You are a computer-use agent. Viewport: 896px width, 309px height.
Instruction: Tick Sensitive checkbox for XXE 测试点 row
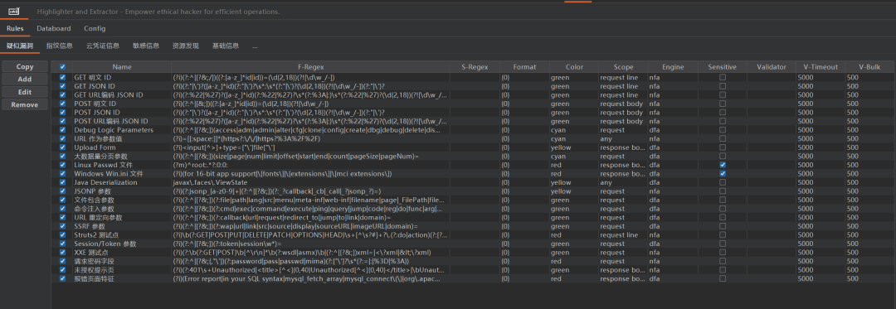click(723, 253)
